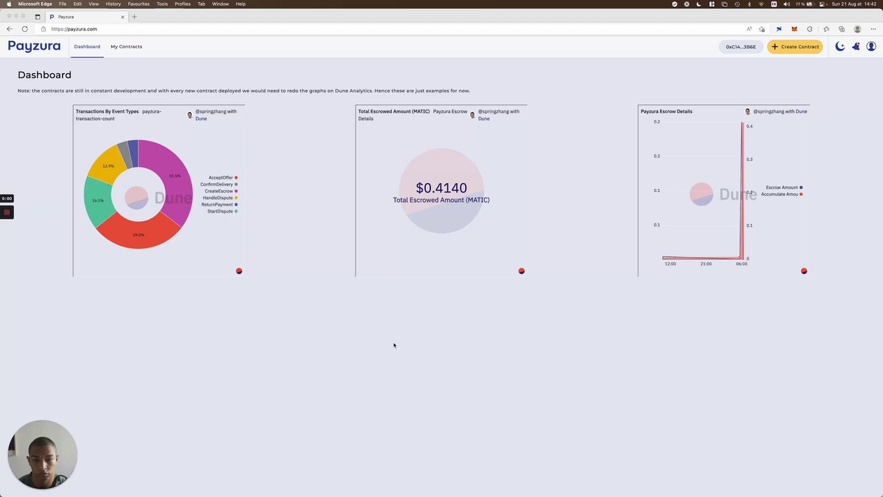Reload the page with the refresh icon
The width and height of the screenshot is (883, 497).
[25, 29]
